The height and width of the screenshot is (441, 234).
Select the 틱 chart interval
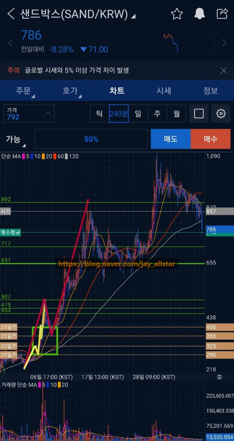point(99,113)
